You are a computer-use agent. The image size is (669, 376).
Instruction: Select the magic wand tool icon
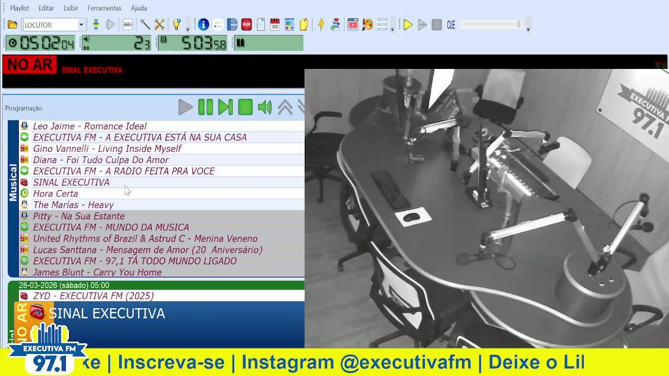[x=145, y=25]
